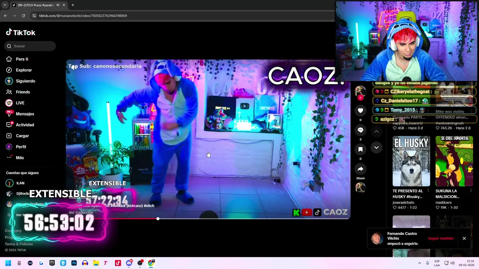
Task: Click Seguir también button
Action: click(441, 238)
